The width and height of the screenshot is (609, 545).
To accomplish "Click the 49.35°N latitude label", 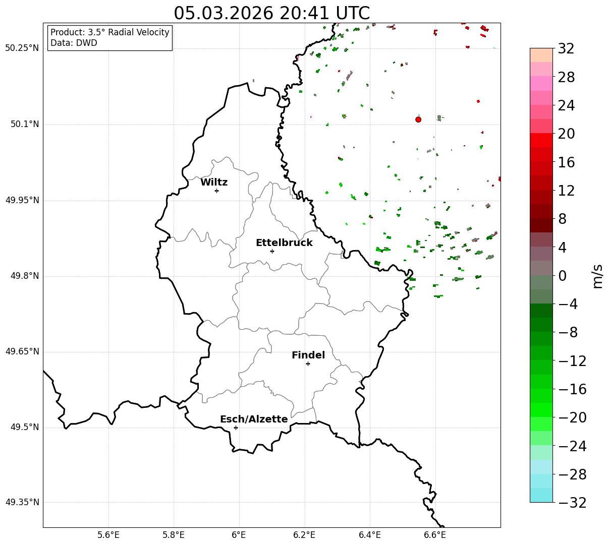I will tap(22, 502).
